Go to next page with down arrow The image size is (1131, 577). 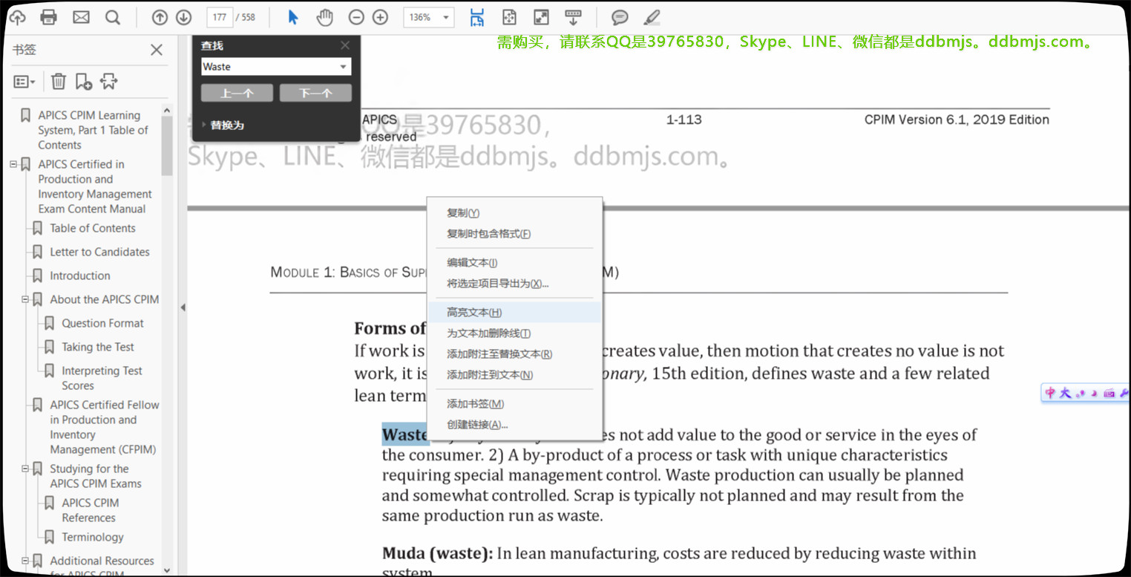point(183,17)
